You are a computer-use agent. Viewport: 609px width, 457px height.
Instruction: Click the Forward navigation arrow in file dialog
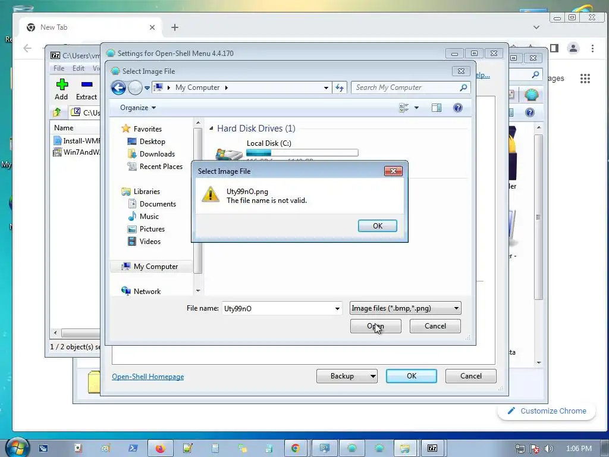tap(135, 88)
